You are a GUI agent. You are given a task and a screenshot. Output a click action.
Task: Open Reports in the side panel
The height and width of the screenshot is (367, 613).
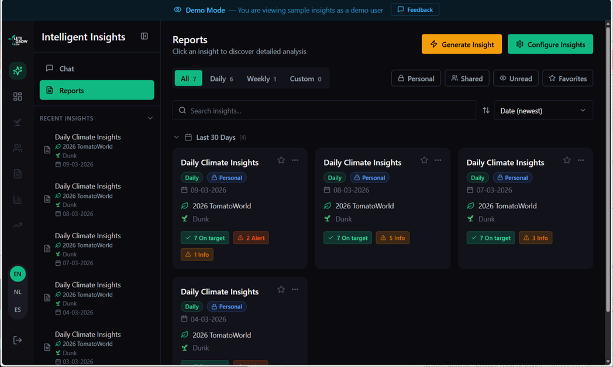pyautogui.click(x=97, y=90)
